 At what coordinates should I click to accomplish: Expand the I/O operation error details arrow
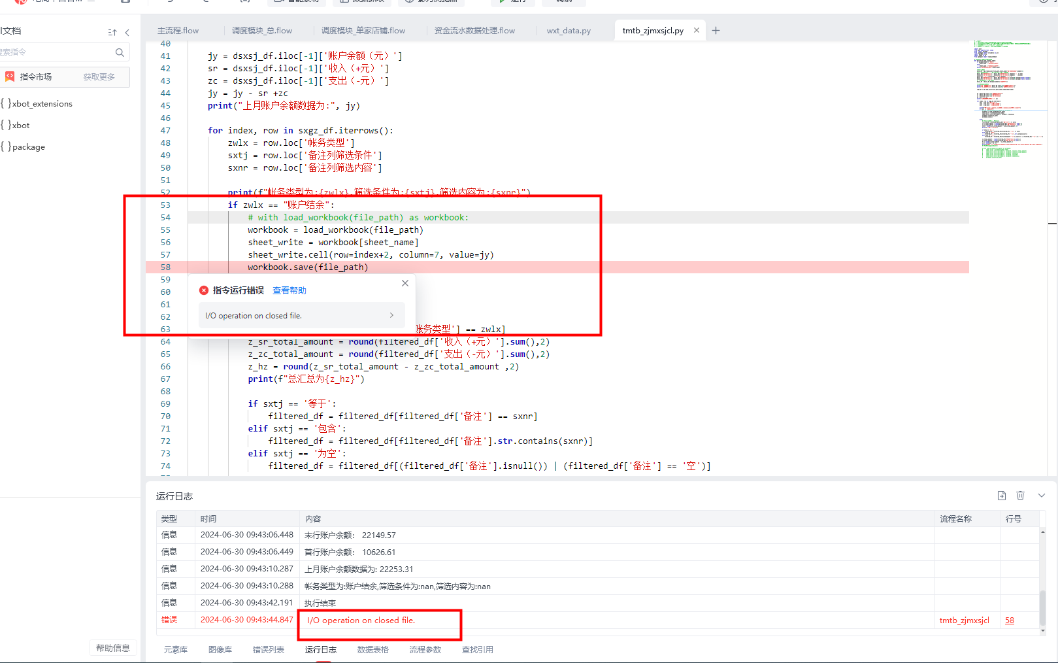391,315
